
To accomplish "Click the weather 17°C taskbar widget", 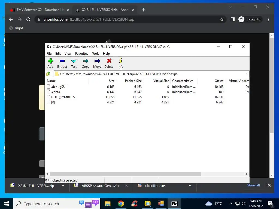I will 214,204.
